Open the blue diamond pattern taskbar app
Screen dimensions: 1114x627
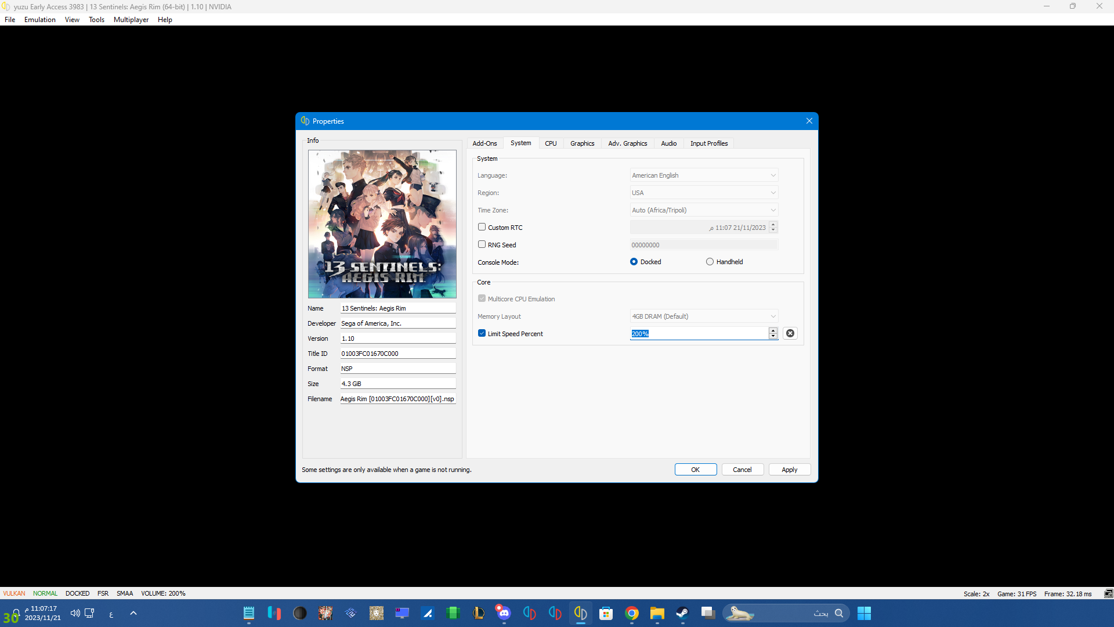click(351, 613)
